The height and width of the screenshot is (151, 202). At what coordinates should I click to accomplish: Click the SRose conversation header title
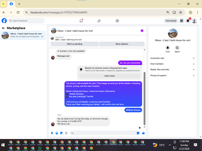[75, 31]
